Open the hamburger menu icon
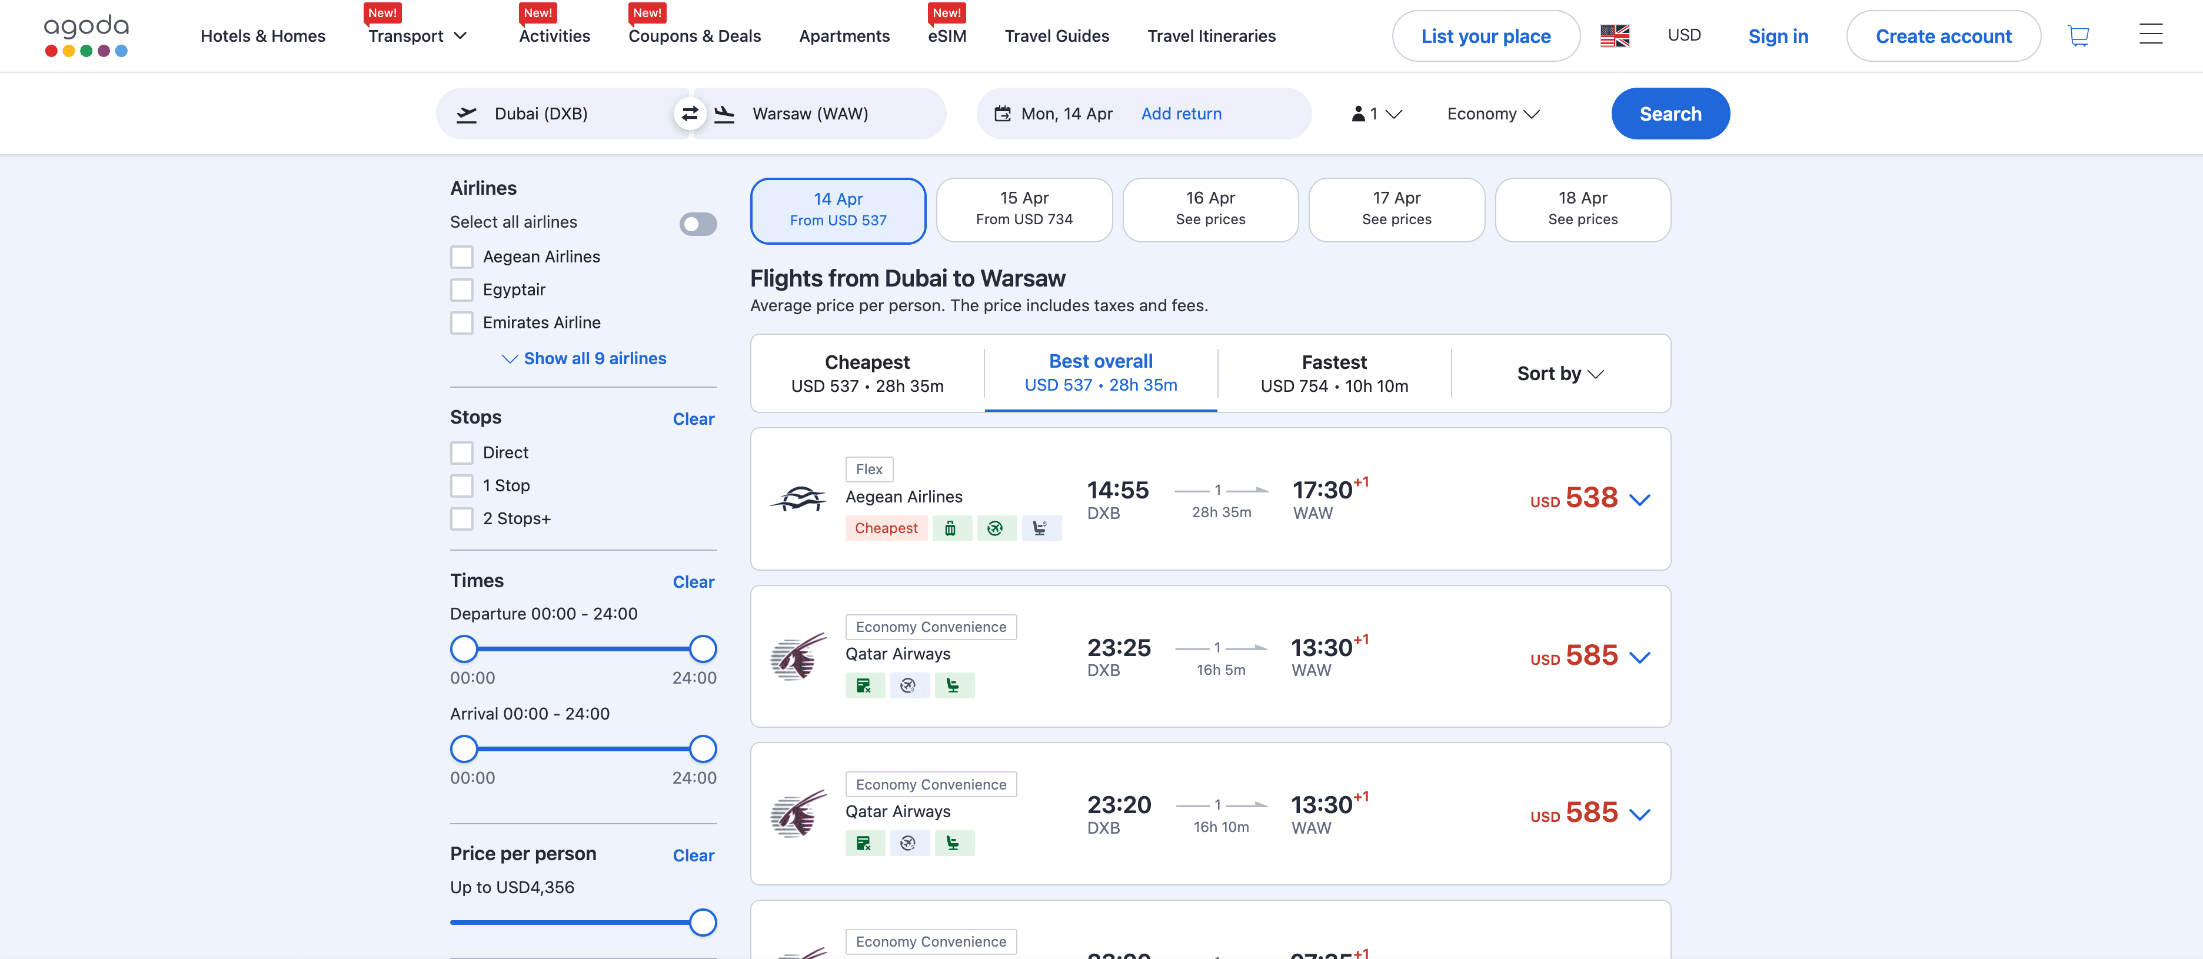Image resolution: width=2203 pixels, height=959 pixels. [2150, 35]
